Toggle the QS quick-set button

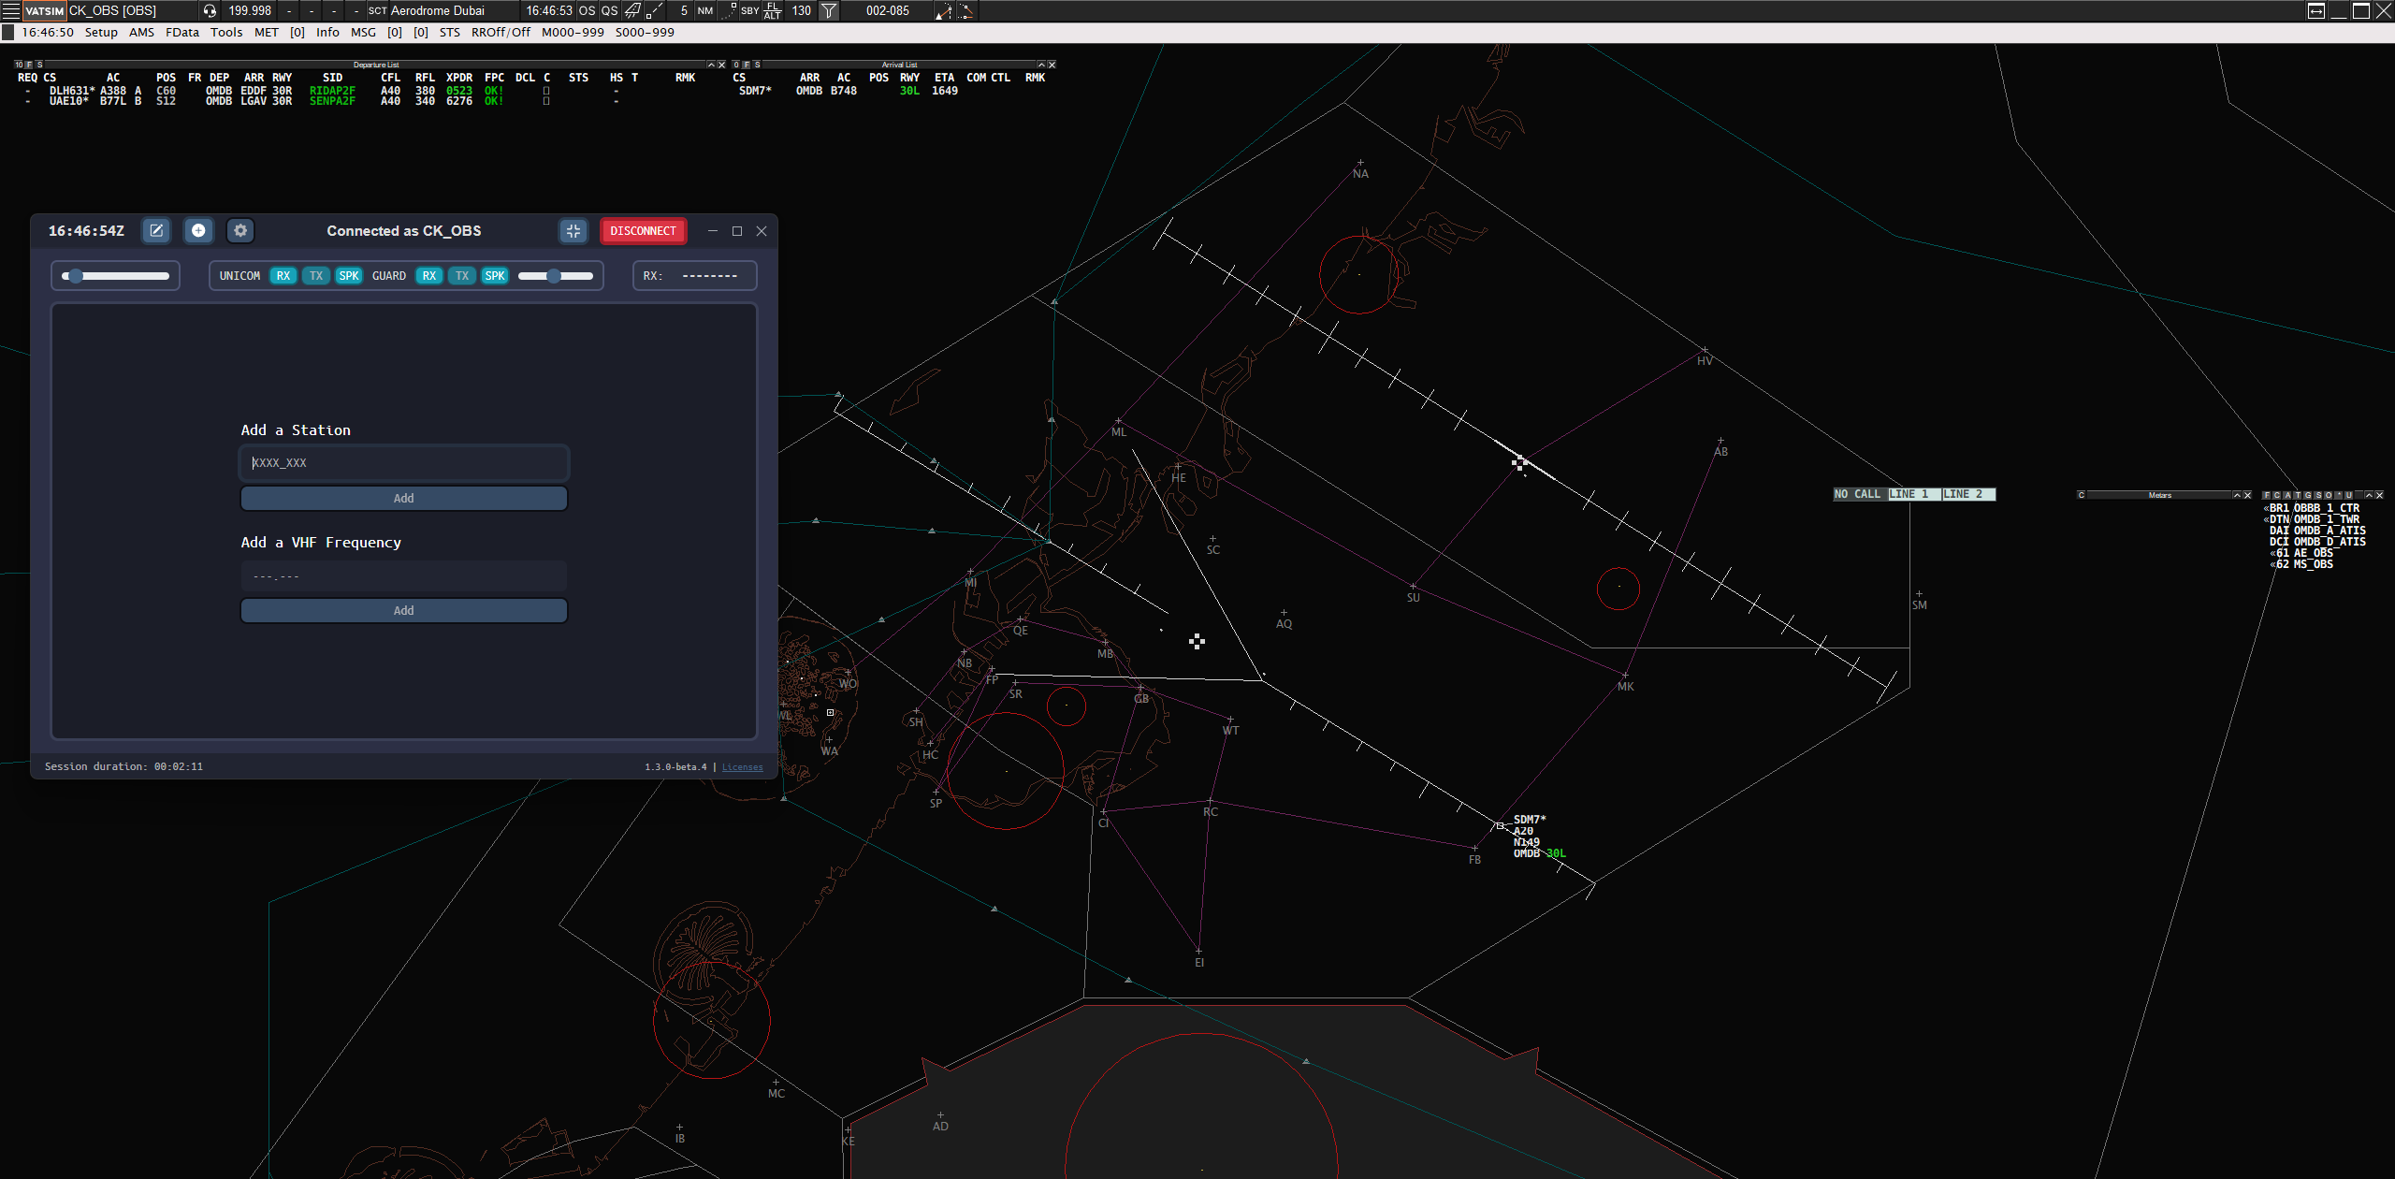click(609, 10)
